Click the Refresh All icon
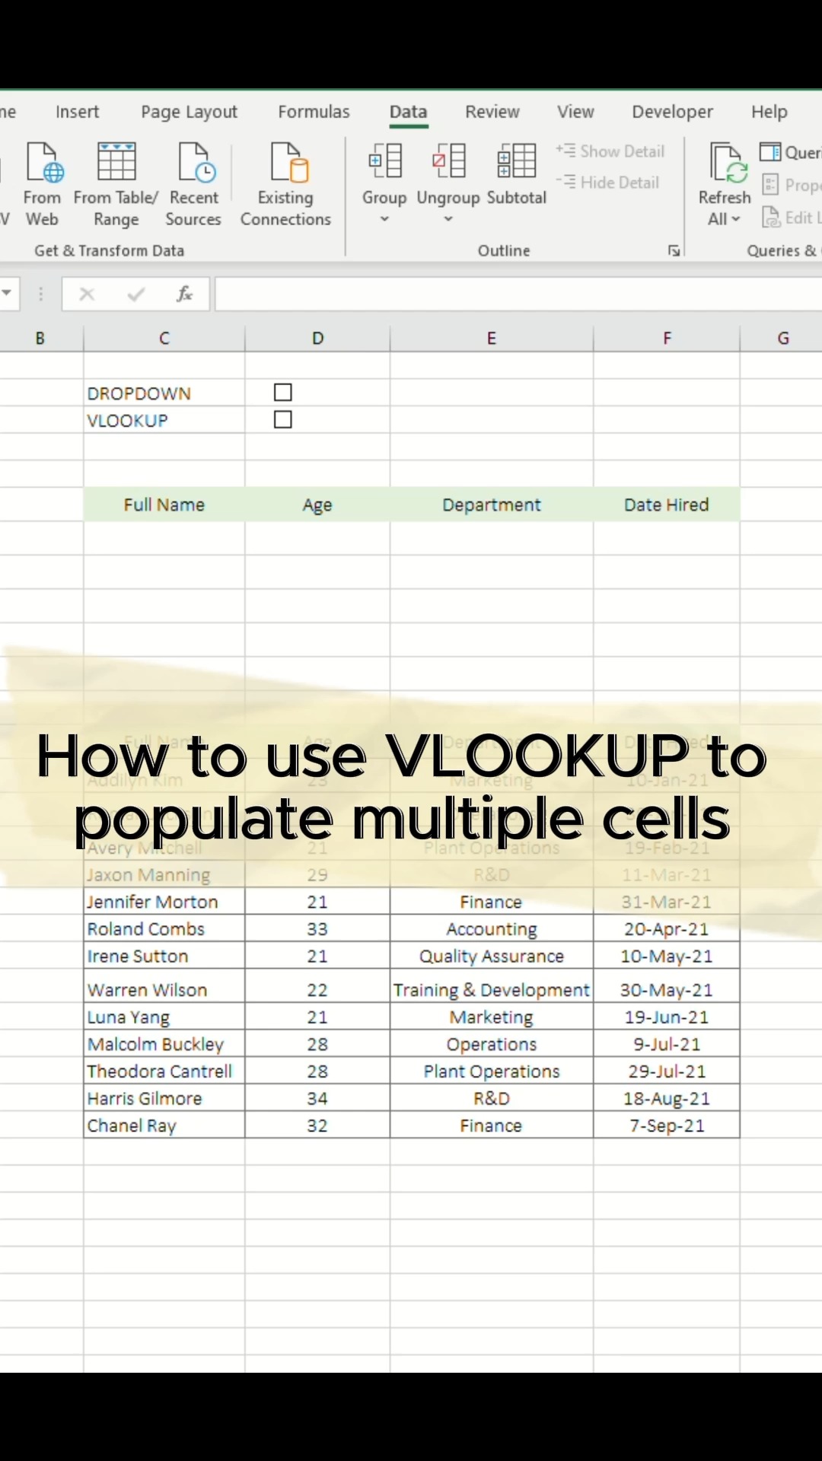This screenshot has width=822, height=1461. 728,163
